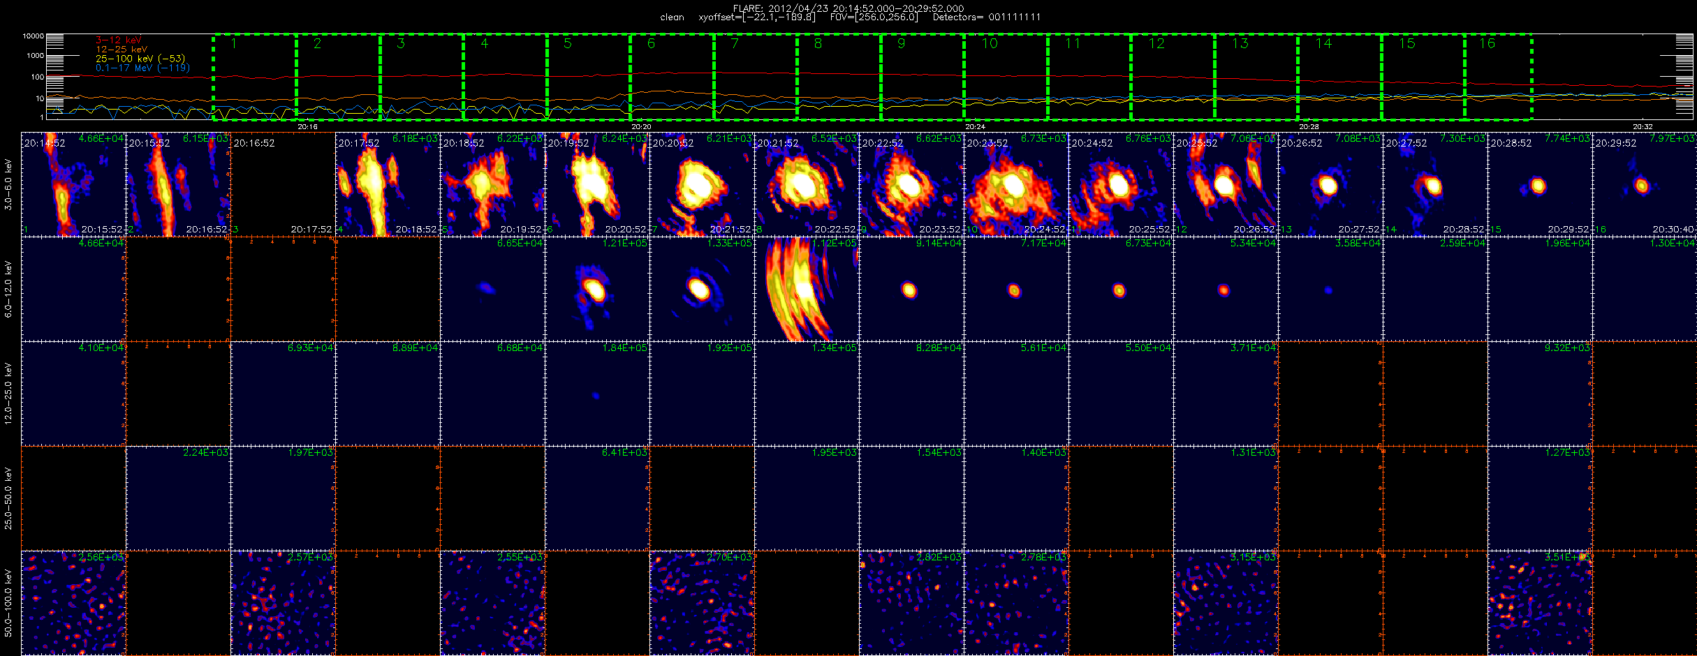Click the peak value 5.61E+04 label

tap(1044, 348)
